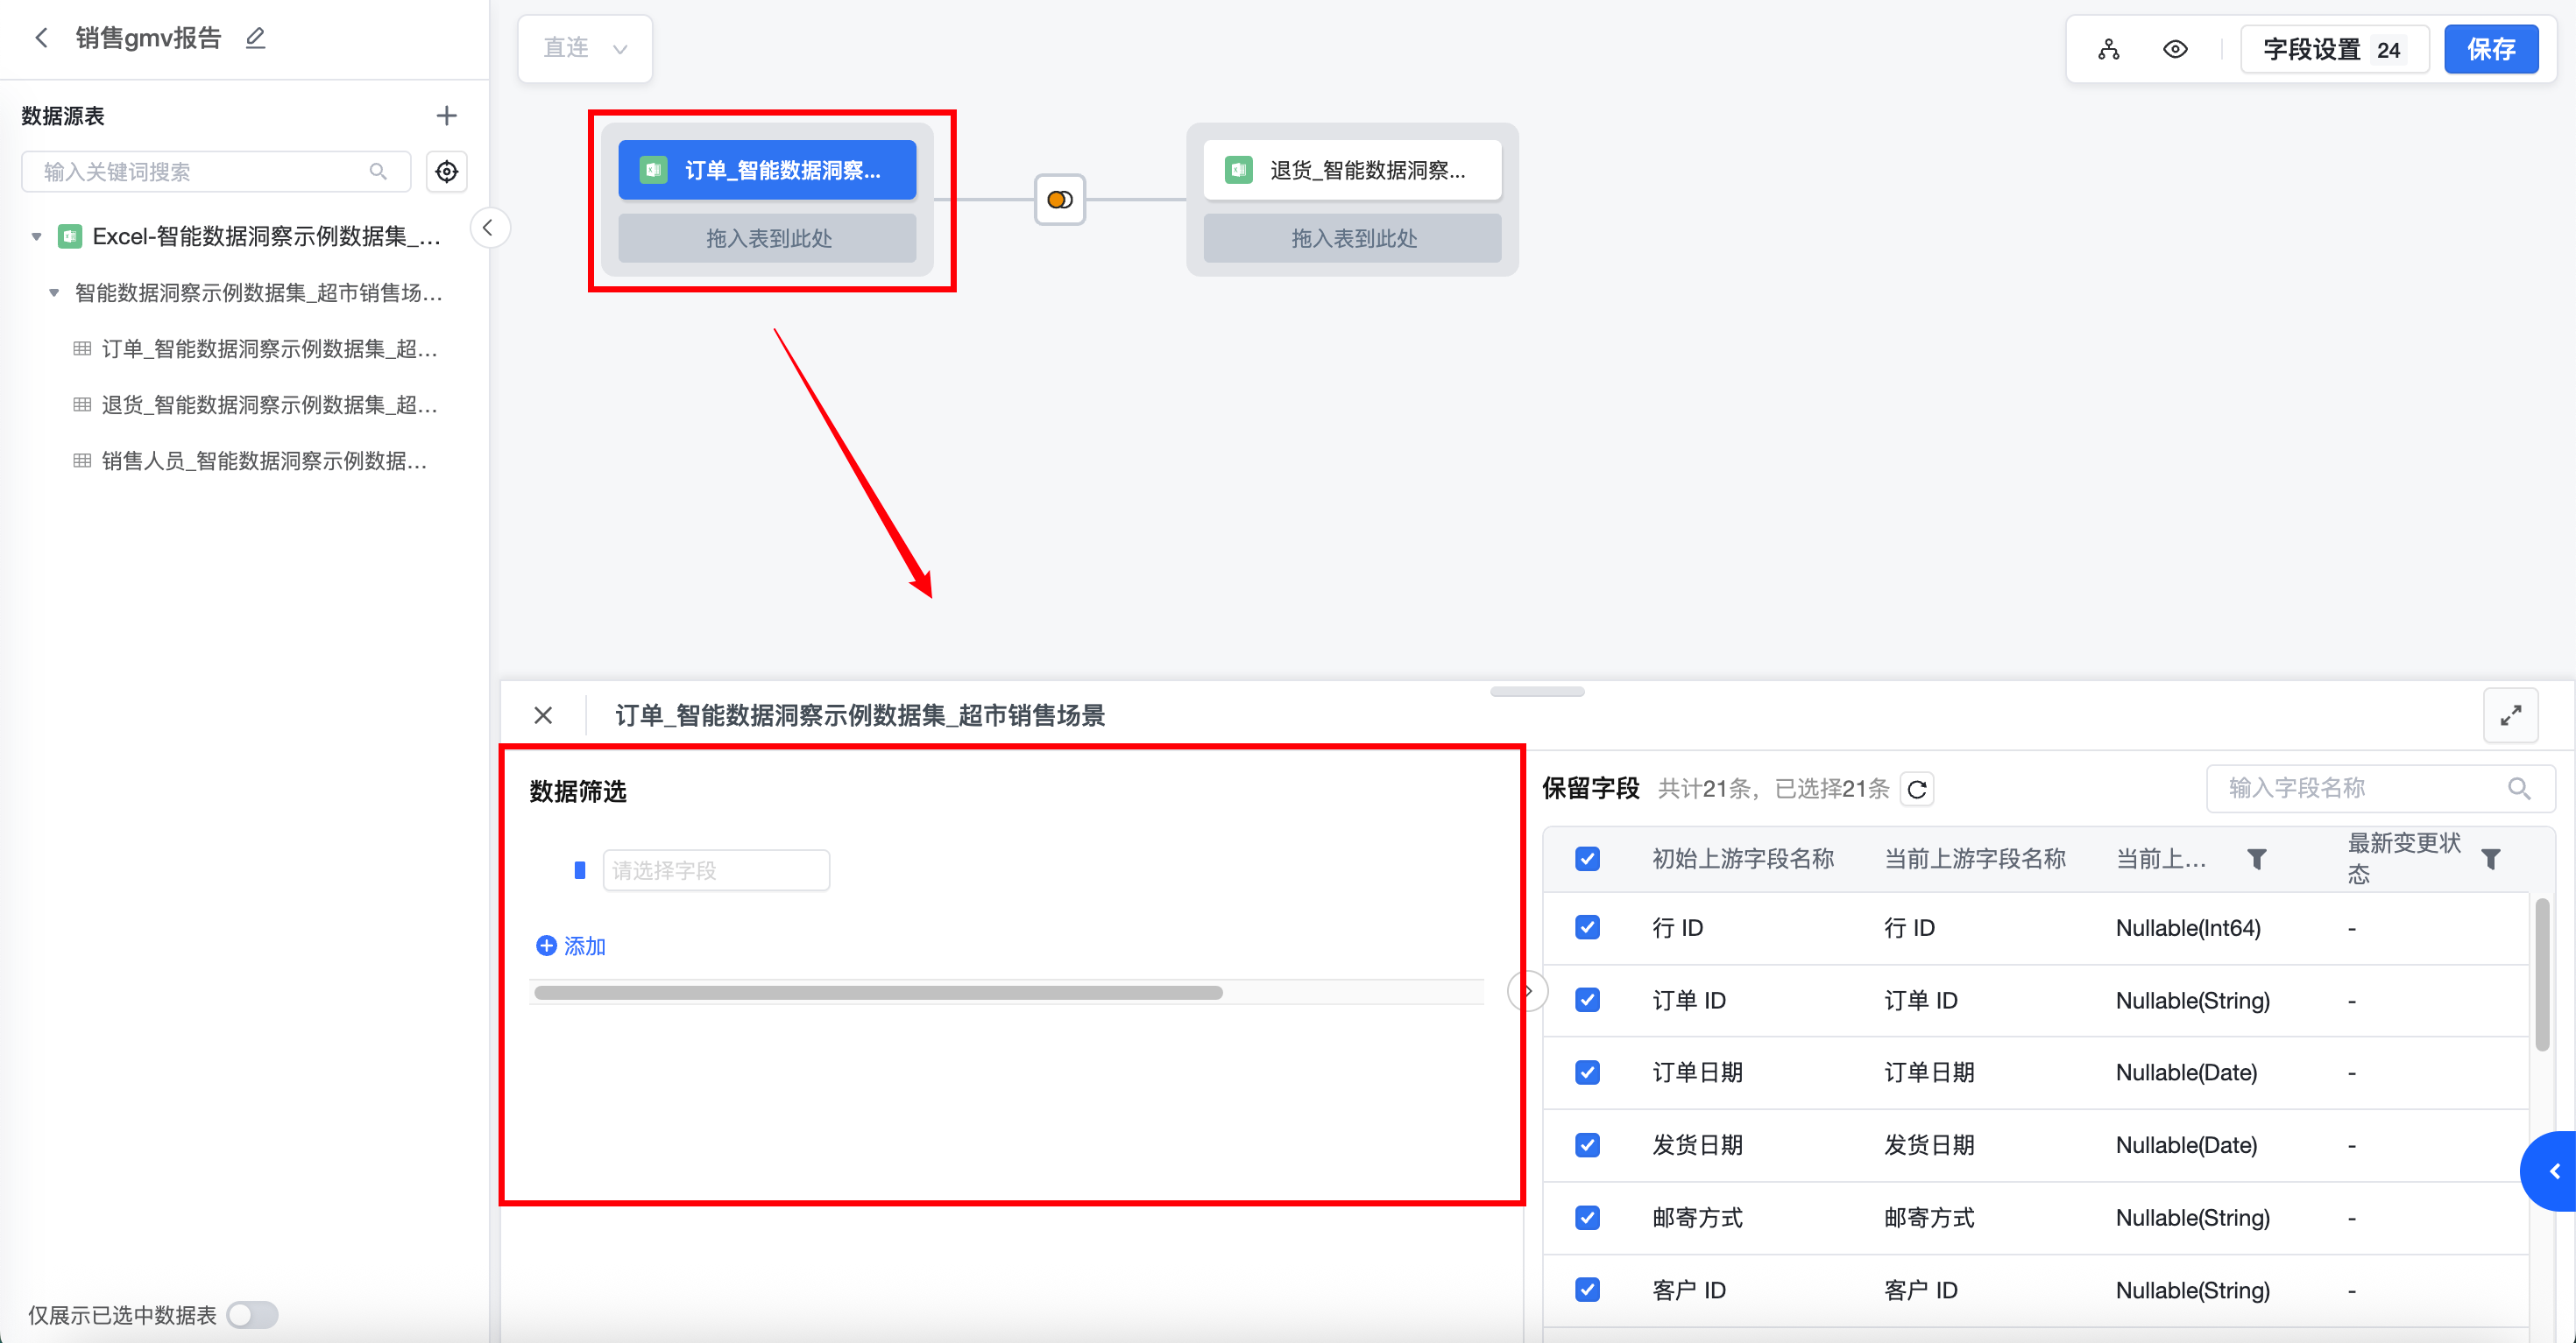This screenshot has width=2576, height=1343.
Task: Toggle the select-all checkbox in field header
Action: click(1587, 858)
